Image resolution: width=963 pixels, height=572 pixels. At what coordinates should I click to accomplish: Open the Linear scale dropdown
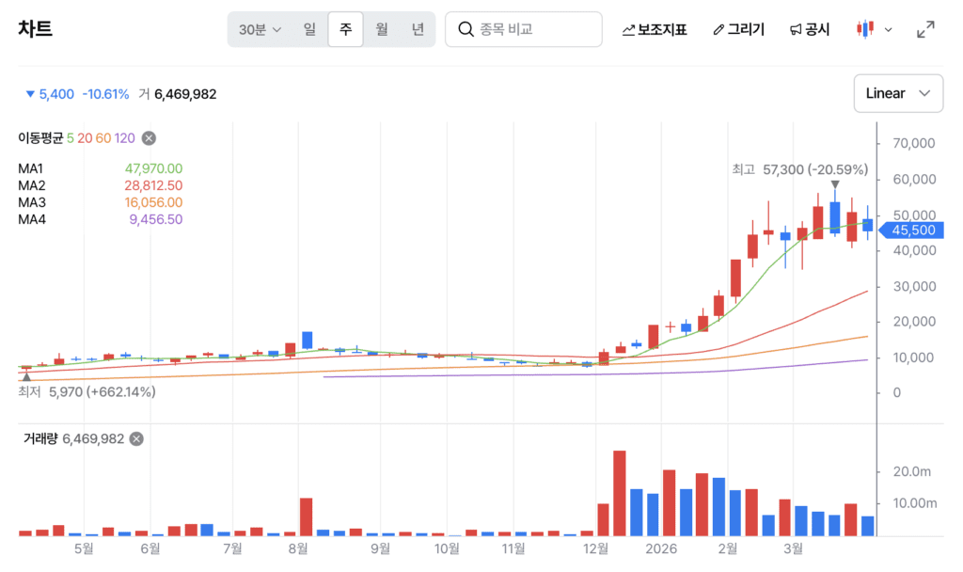[x=897, y=93]
